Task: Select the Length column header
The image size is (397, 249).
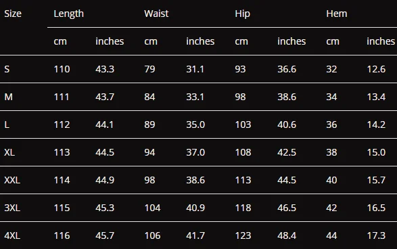Action: pyautogui.click(x=68, y=14)
